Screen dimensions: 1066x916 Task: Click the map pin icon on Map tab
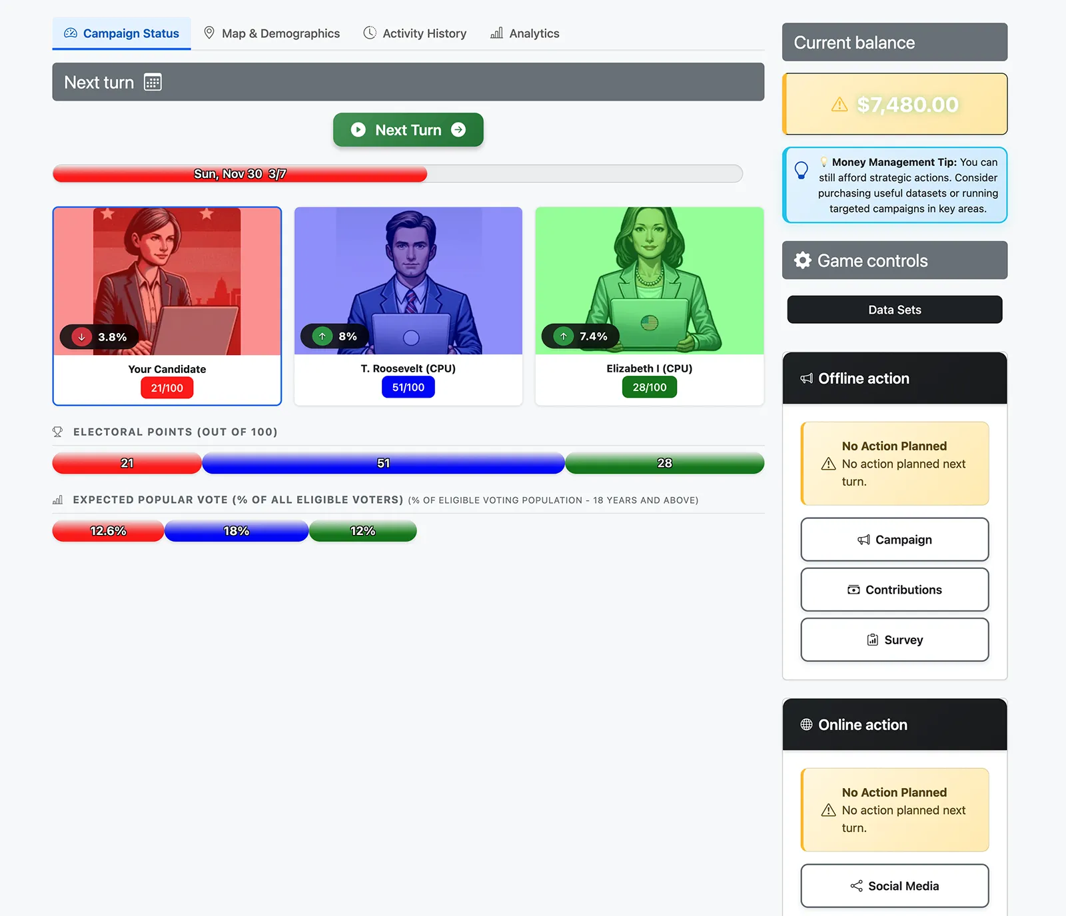click(209, 33)
